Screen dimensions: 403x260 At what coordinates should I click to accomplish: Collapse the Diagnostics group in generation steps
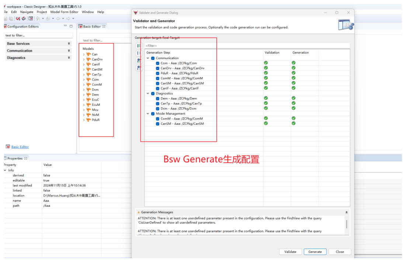pyautogui.click(x=148, y=94)
